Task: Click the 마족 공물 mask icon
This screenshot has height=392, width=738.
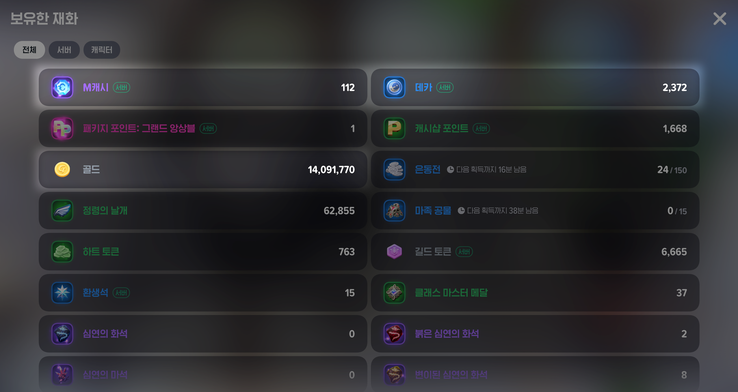Action: click(x=394, y=211)
